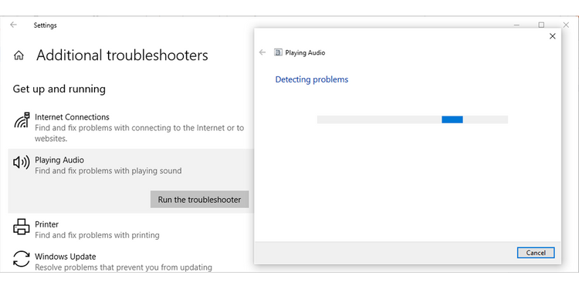Select the Windows Update troubleshooter title
Image resolution: width=579 pixels, height=289 pixels.
pyautogui.click(x=66, y=256)
